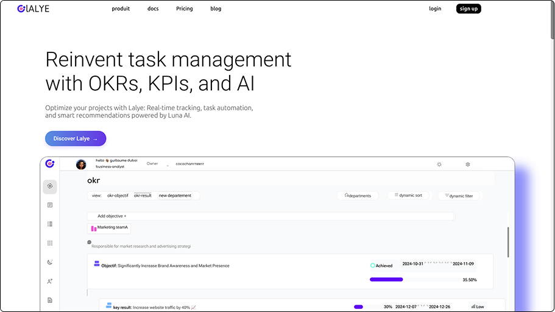Click the start date 2024-10-31

[x=412, y=264]
